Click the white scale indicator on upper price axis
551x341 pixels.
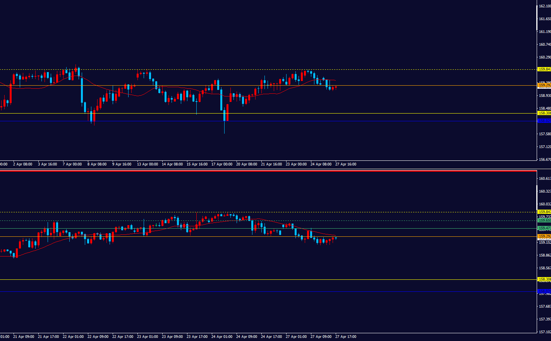(x=537, y=16)
